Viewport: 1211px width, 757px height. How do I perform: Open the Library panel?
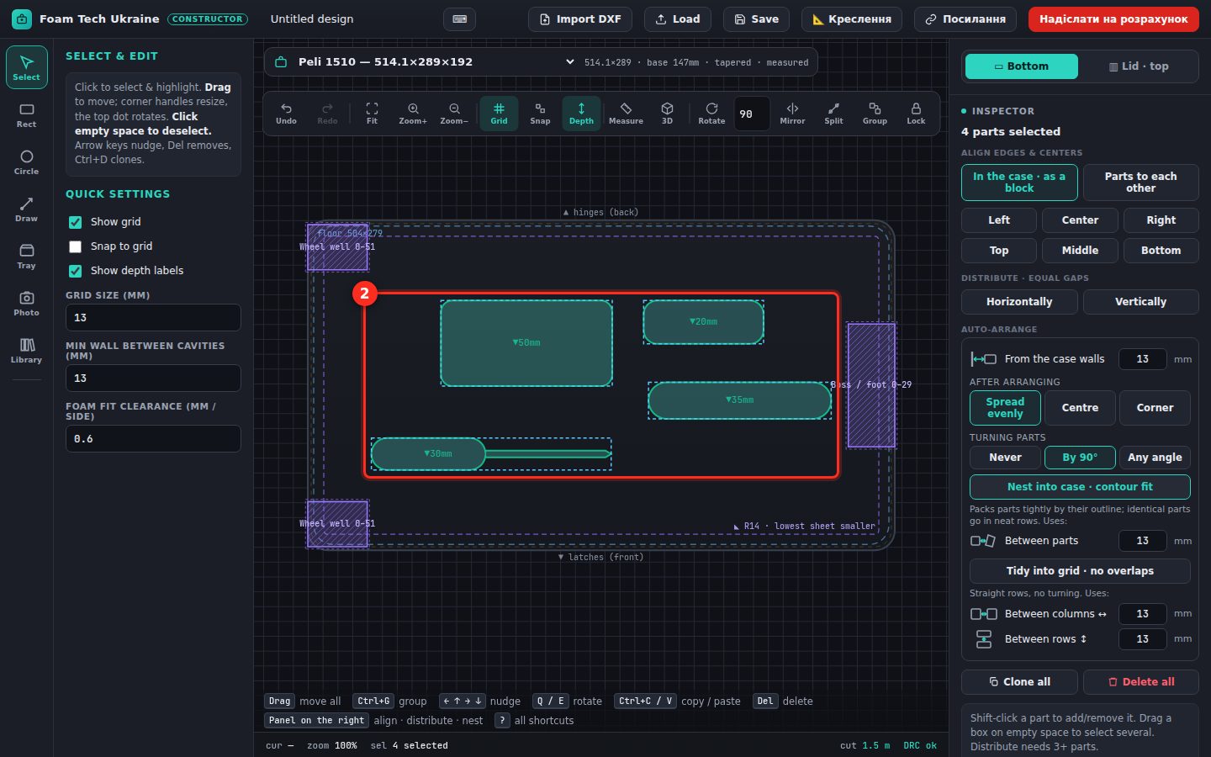pos(26,351)
